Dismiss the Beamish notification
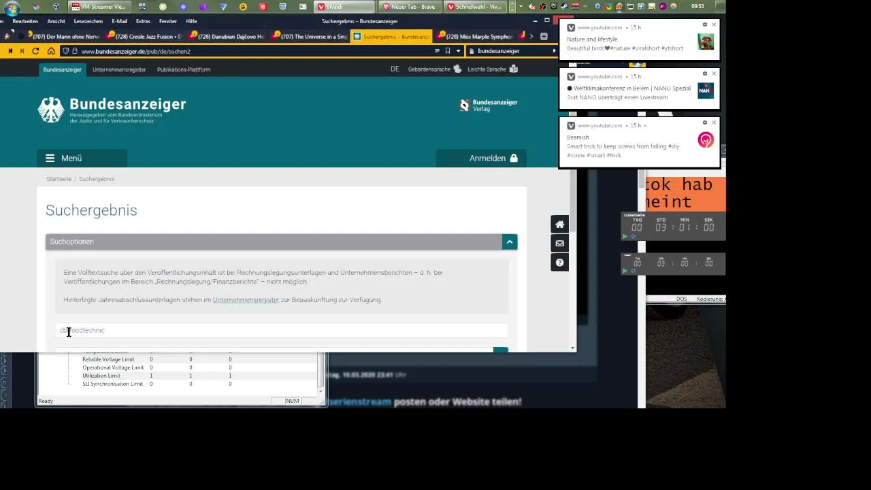This screenshot has width=871, height=490. coord(714,123)
